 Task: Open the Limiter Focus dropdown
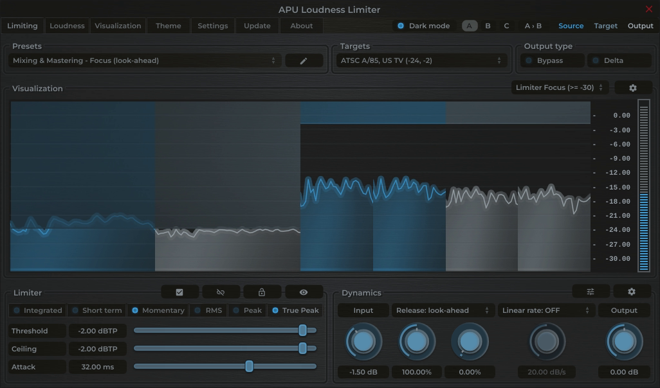[558, 87]
